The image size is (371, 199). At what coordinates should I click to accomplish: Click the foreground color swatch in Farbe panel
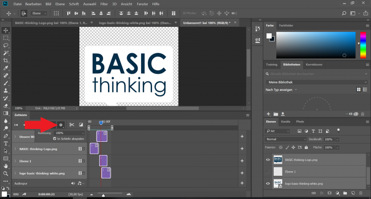269,36
